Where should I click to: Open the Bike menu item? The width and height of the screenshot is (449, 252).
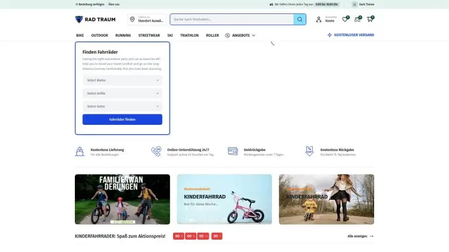click(80, 35)
